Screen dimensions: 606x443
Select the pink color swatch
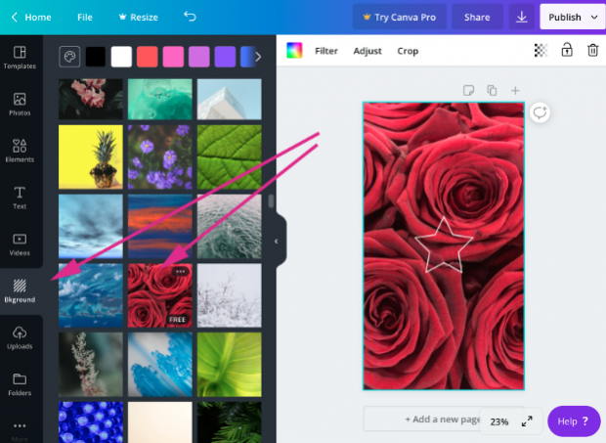173,57
